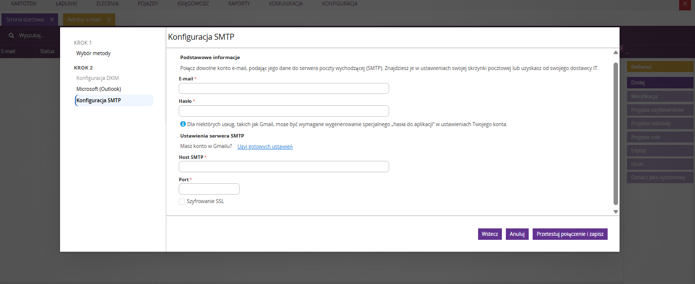Screen dimensions: 695x284
Task: Click the Przypisz role button
Action: pos(660,137)
